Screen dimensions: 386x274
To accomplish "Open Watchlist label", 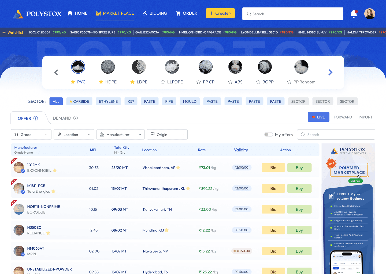I will 15,33.
